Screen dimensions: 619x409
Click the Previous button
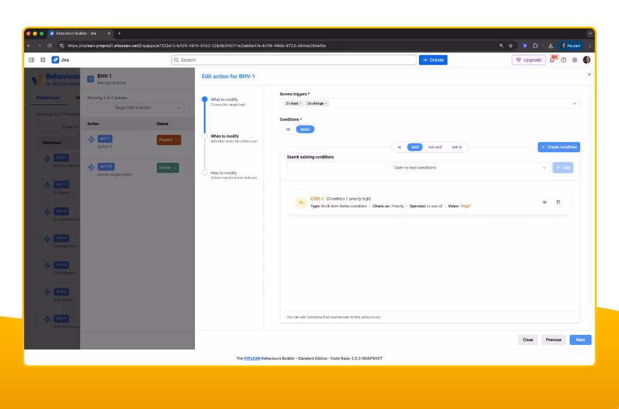click(x=554, y=340)
